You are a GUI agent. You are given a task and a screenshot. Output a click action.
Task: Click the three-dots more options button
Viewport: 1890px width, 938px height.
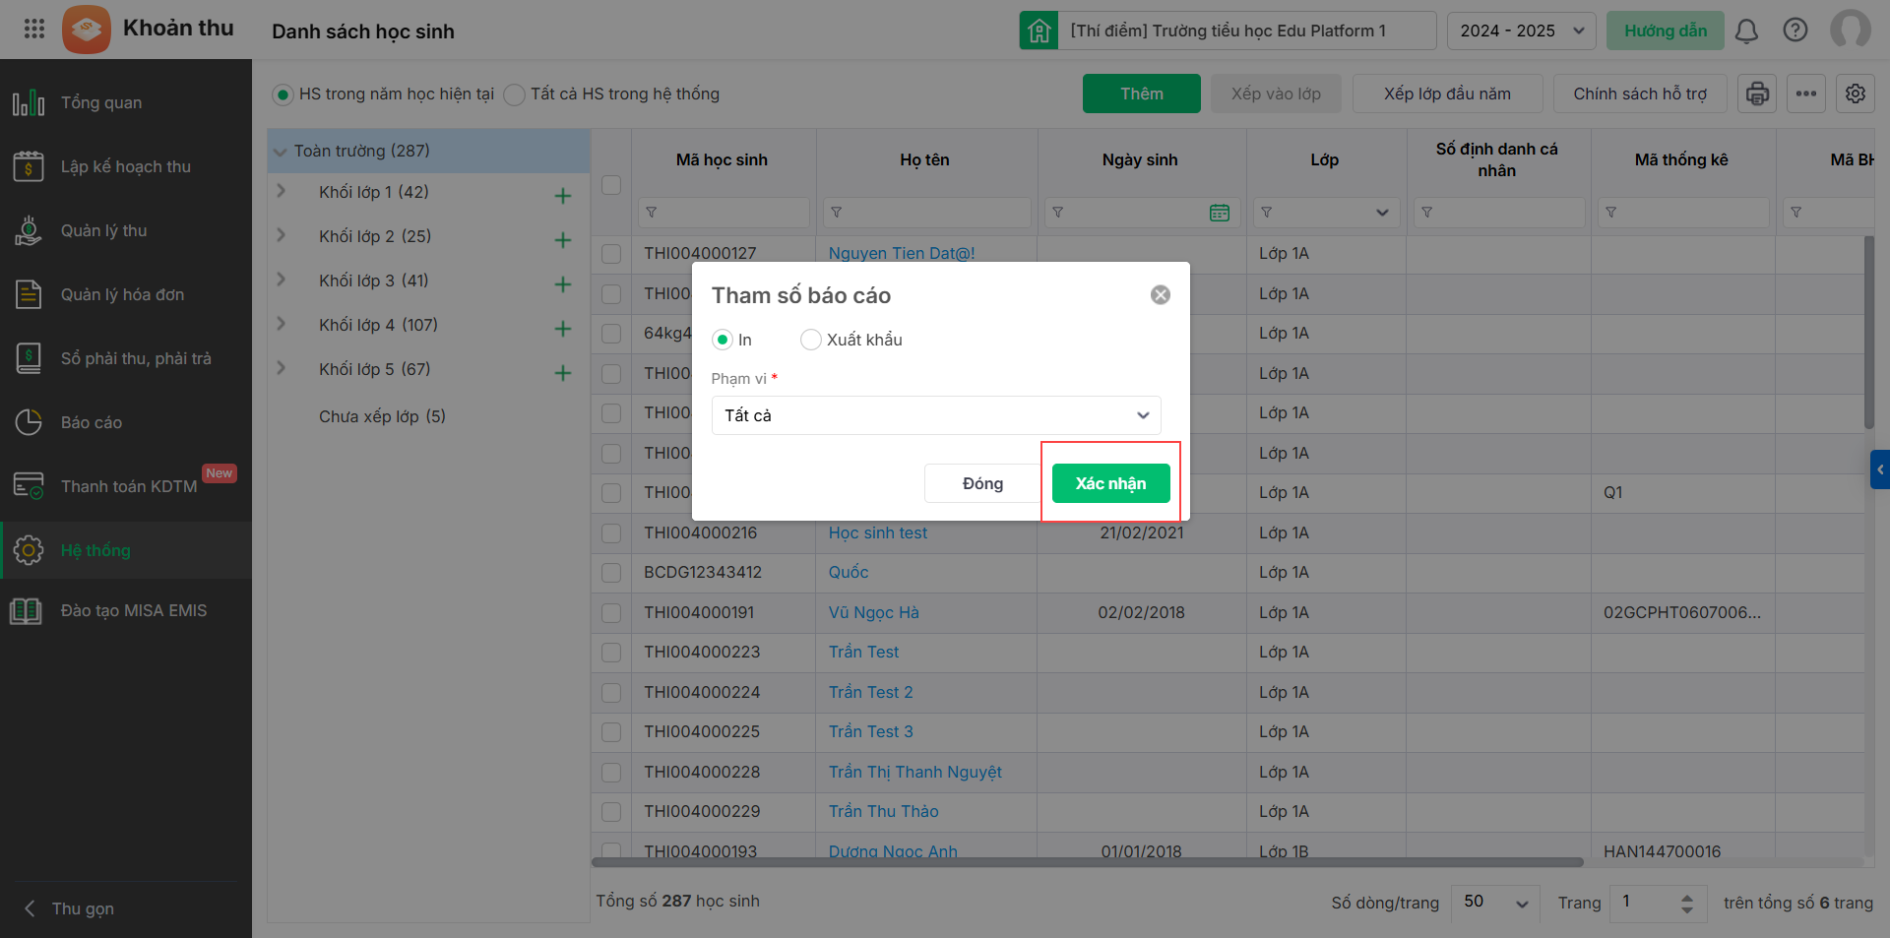click(x=1806, y=94)
